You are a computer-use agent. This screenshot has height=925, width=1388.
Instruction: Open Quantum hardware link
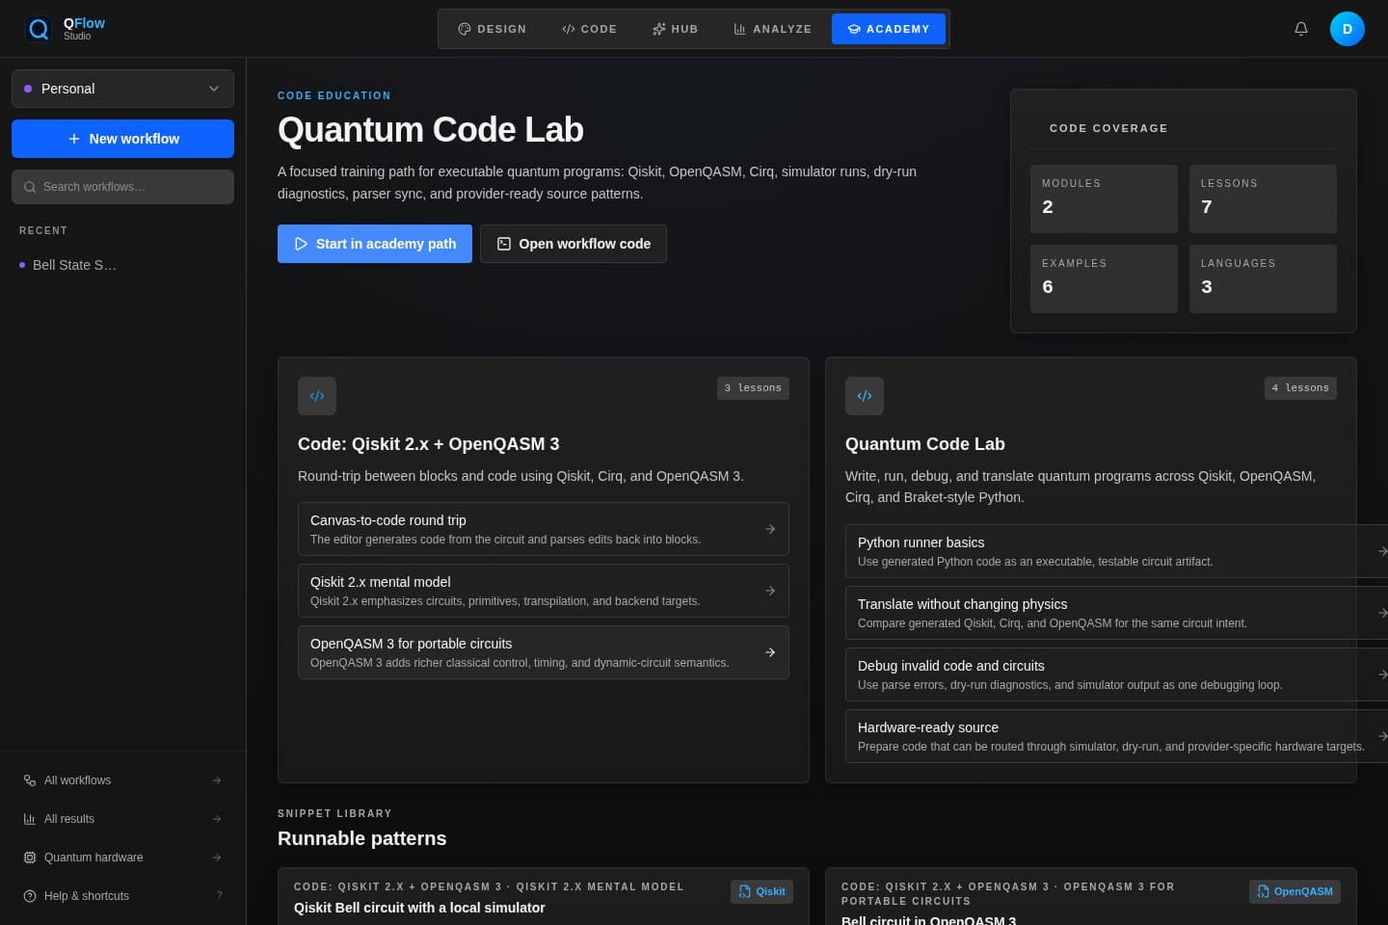(122, 858)
